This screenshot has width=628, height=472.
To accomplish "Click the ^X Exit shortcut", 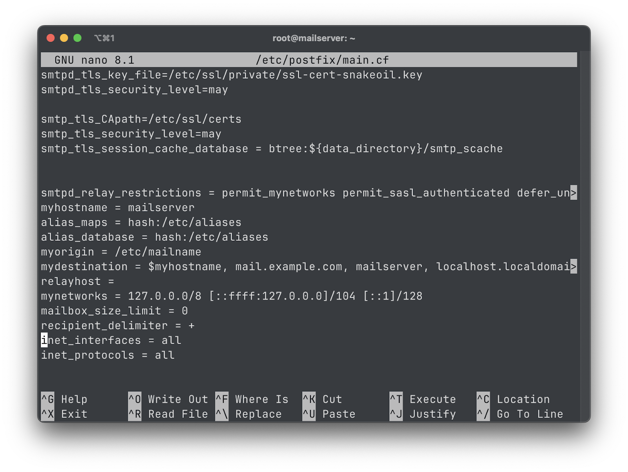I will (64, 414).
